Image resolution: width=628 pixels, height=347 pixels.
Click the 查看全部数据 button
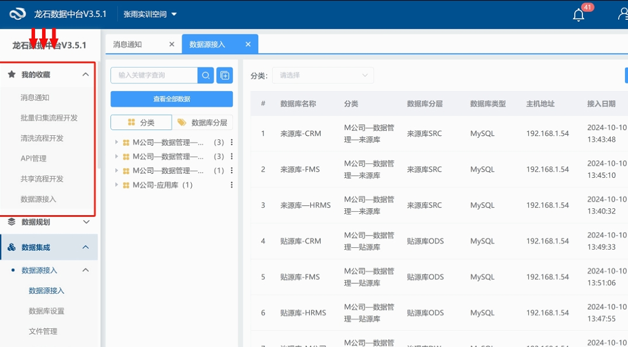point(172,99)
